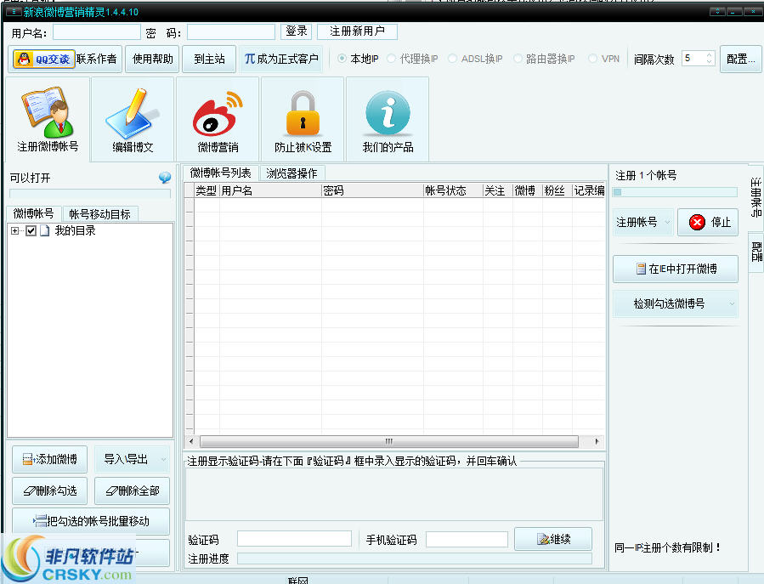Click the 同一IP注册个数有限制 notice text
Viewport: 764px width, 584px height.
pyautogui.click(x=667, y=547)
